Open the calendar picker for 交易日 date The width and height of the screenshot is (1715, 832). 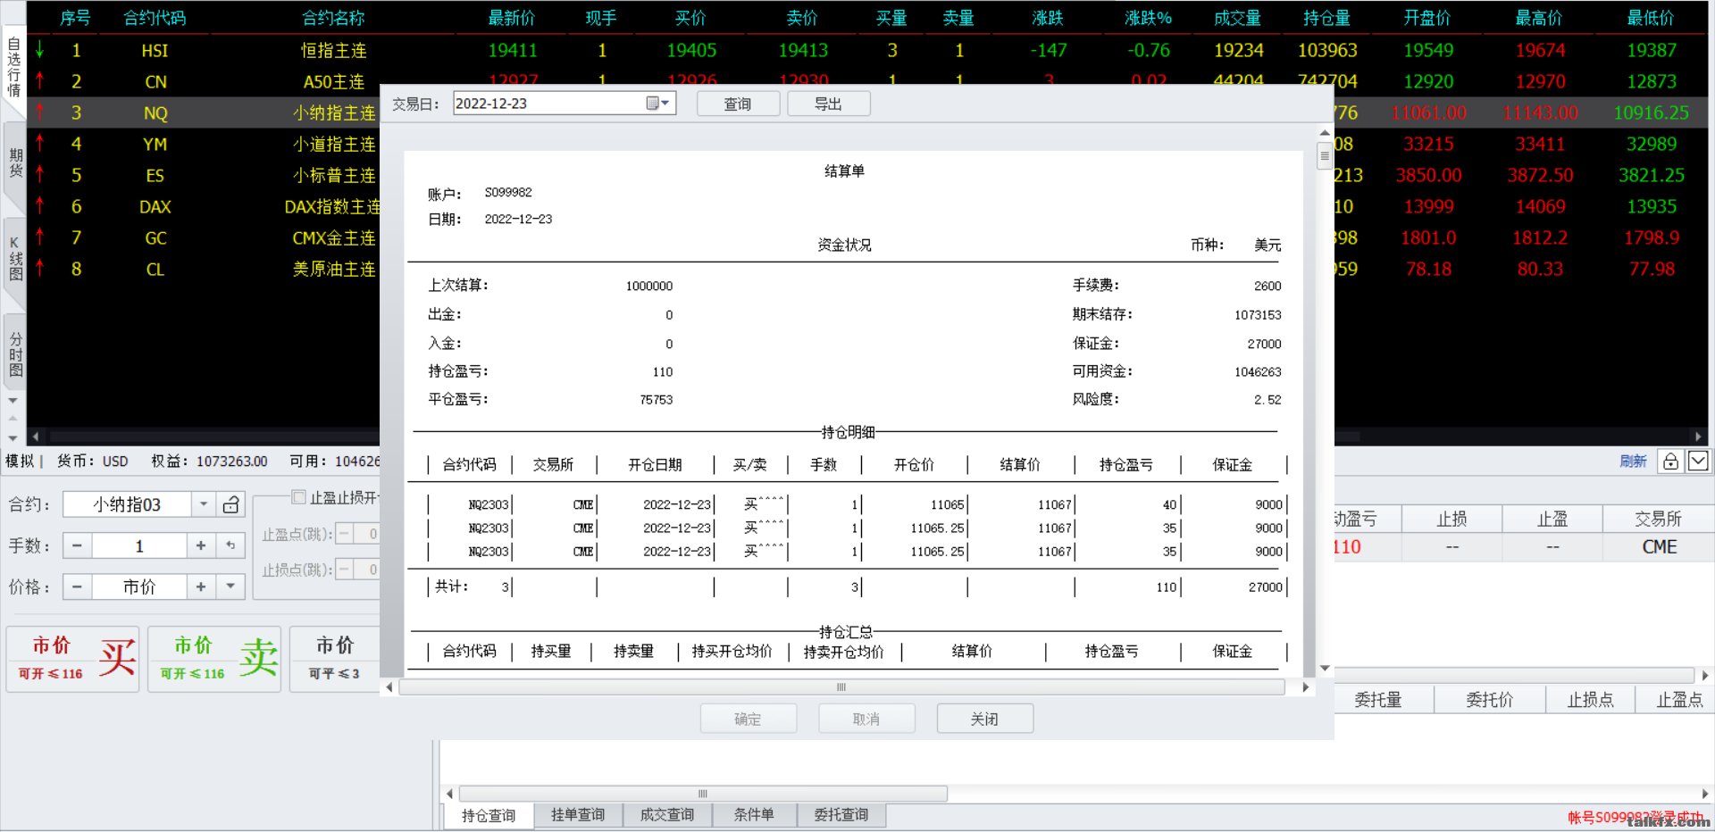pyautogui.click(x=658, y=104)
